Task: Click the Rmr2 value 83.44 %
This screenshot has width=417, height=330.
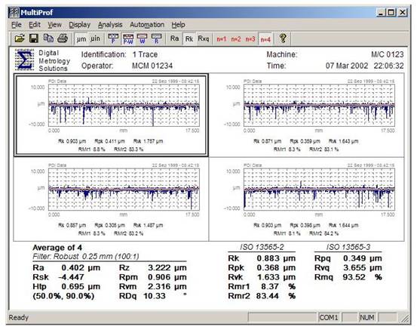Action: point(276,296)
